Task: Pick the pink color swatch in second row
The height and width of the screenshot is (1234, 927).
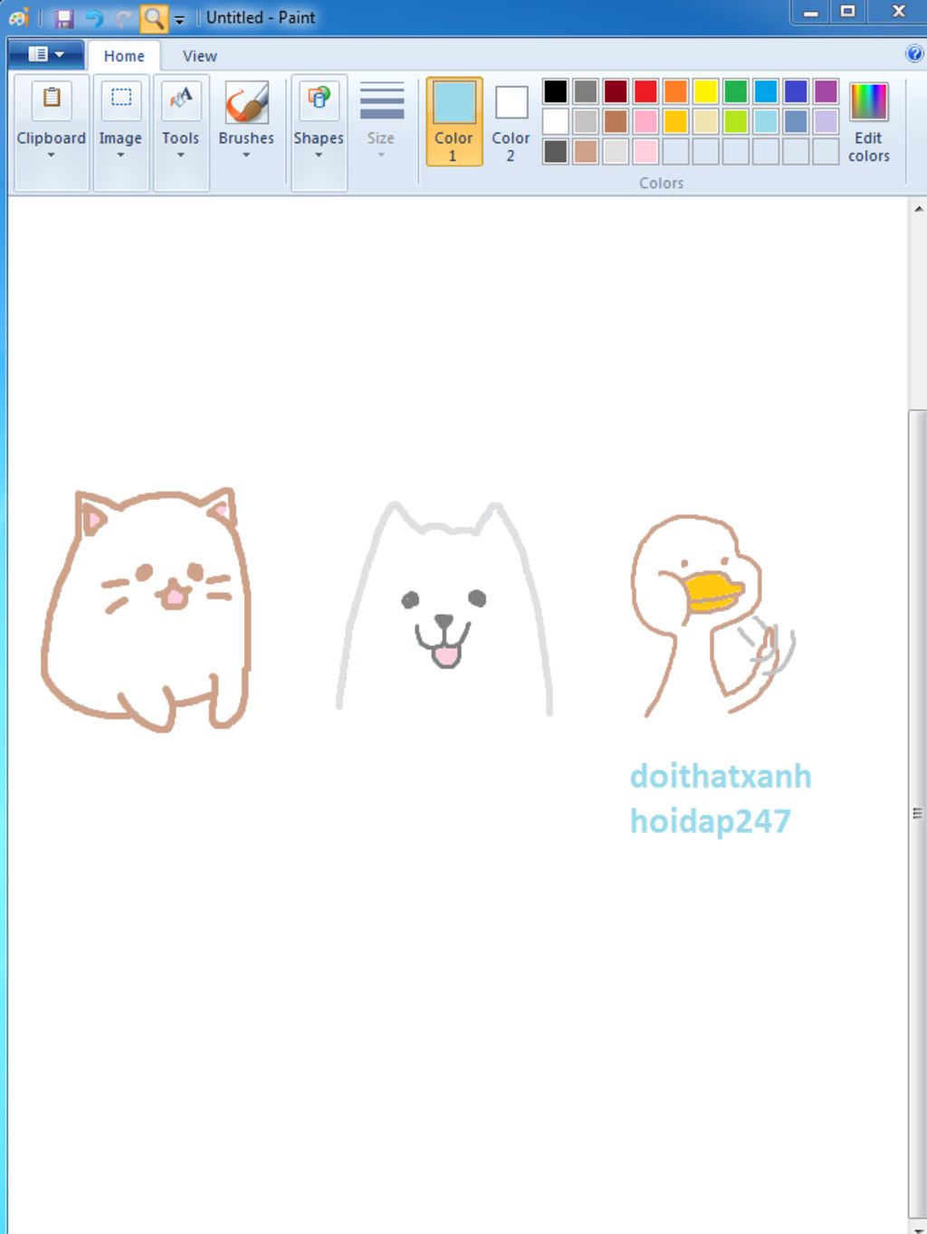Action: pyautogui.click(x=645, y=121)
